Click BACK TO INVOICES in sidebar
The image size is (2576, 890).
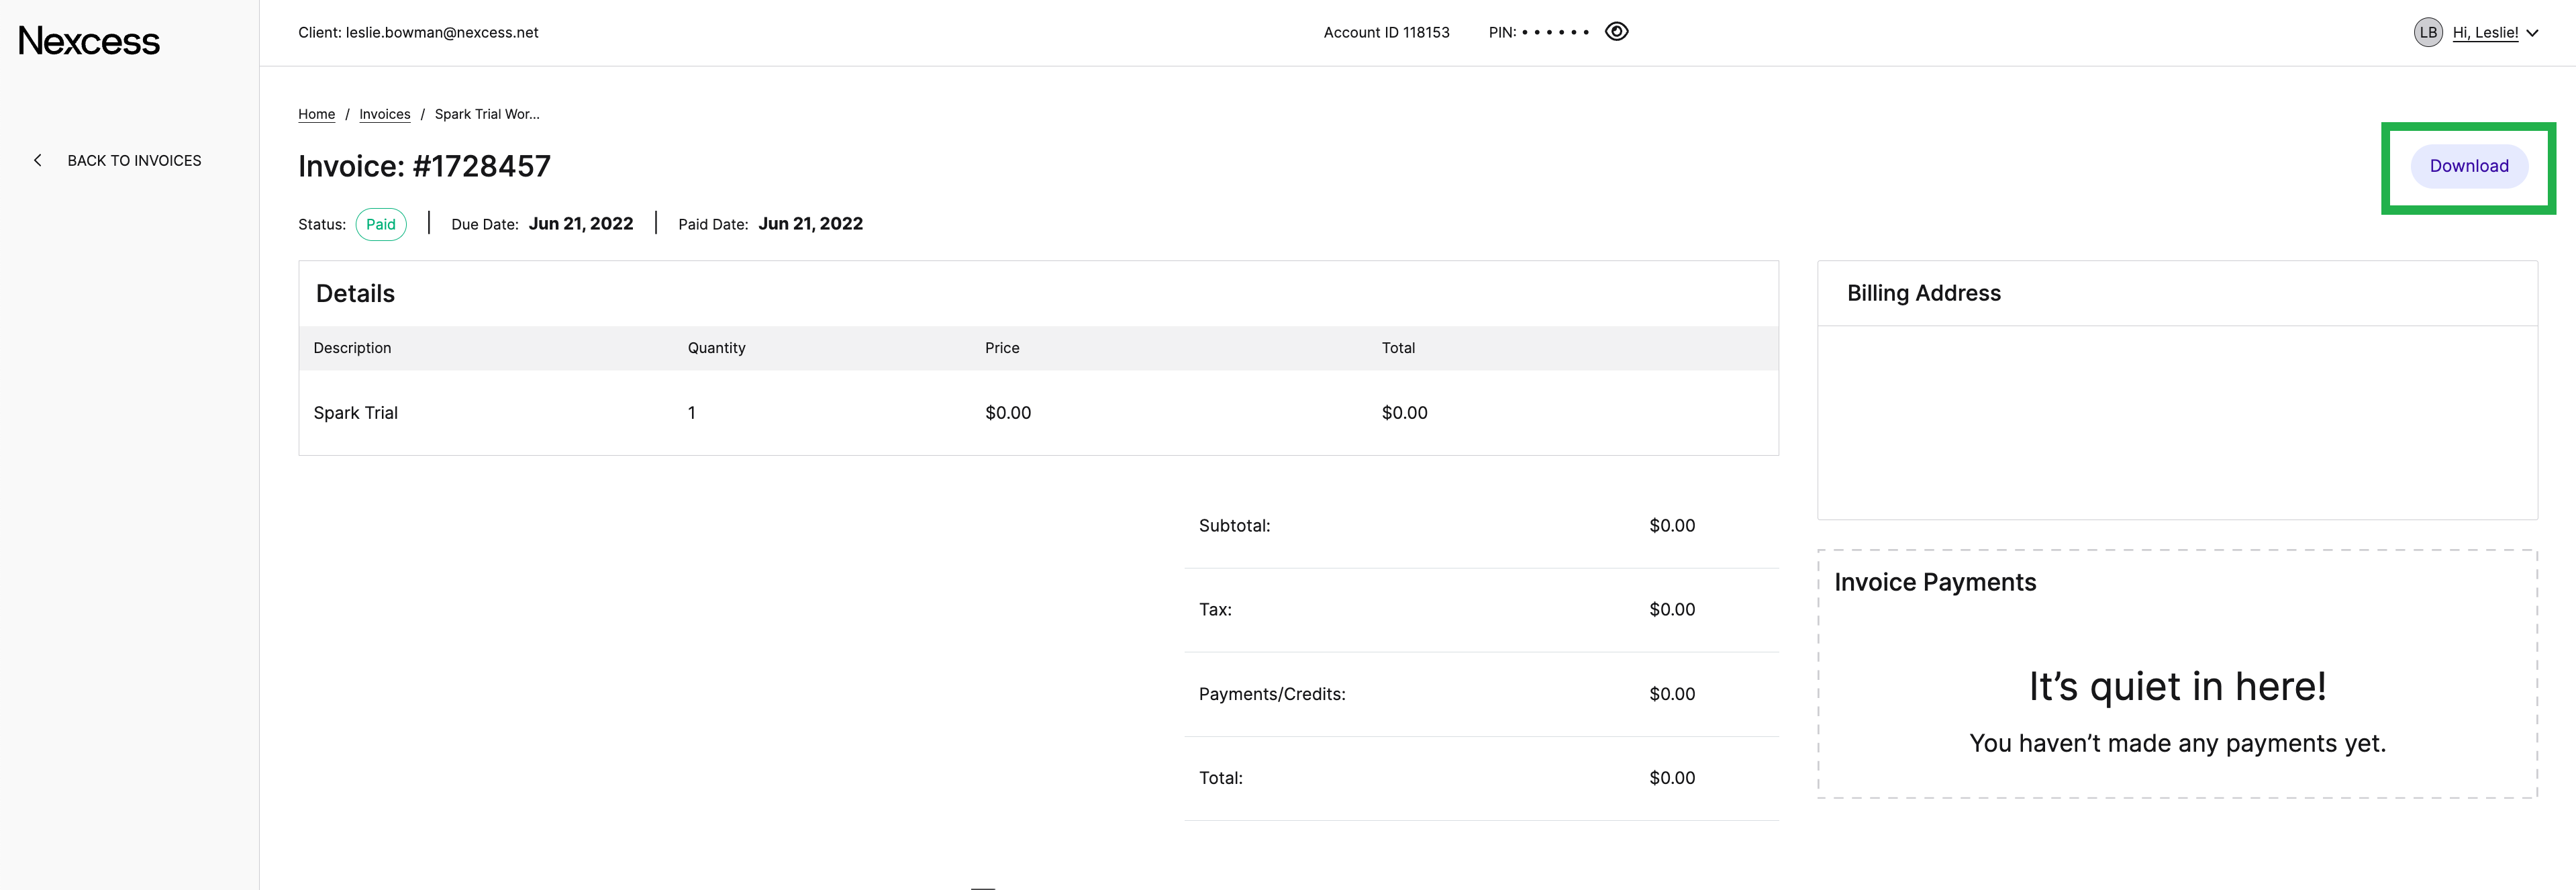click(x=134, y=160)
